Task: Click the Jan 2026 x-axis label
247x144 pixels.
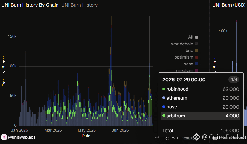Action: click(19, 130)
